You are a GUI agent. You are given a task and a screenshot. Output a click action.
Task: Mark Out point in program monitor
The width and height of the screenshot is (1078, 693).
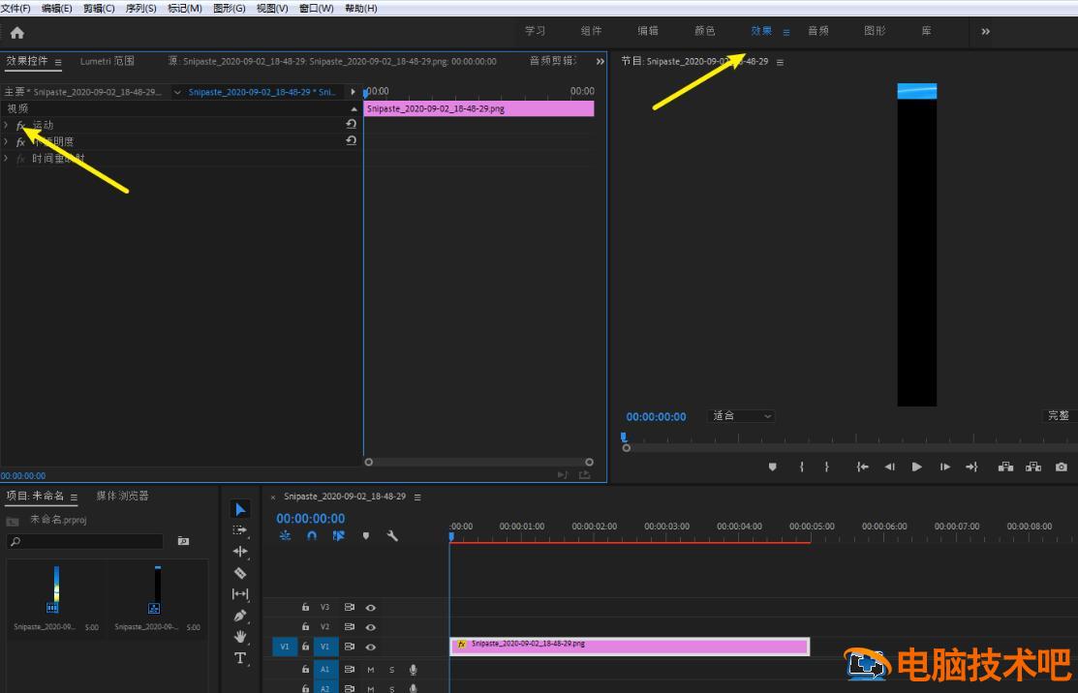[826, 467]
